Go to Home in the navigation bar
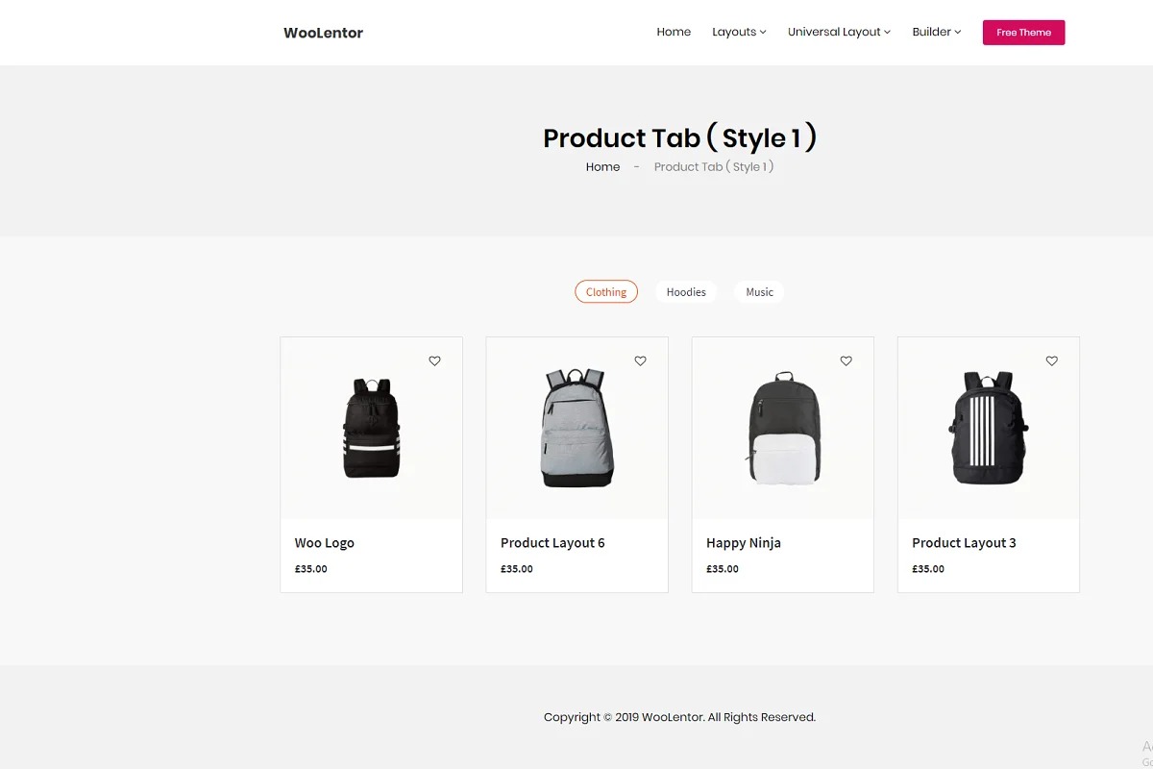 pyautogui.click(x=674, y=32)
